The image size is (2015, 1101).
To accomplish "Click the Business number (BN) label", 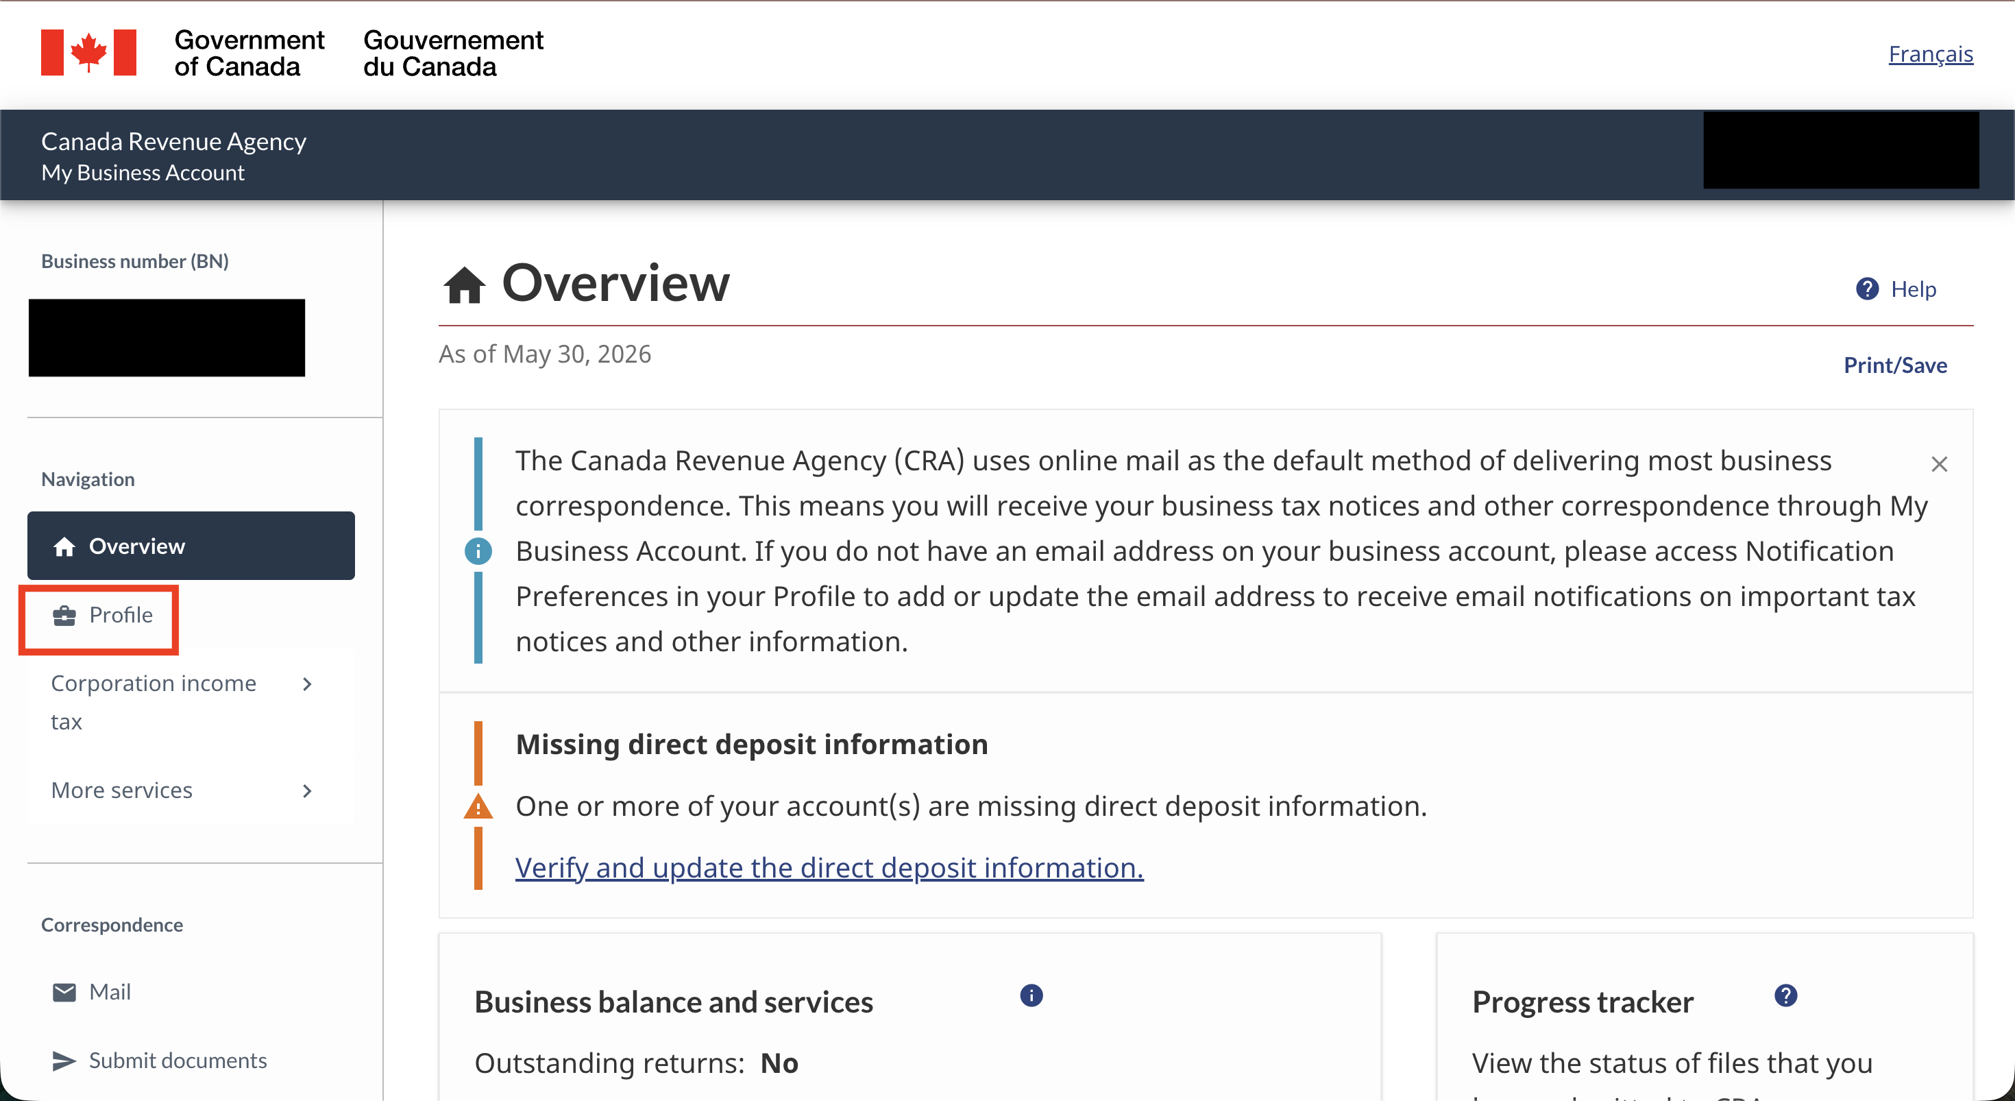I will 134,261.
